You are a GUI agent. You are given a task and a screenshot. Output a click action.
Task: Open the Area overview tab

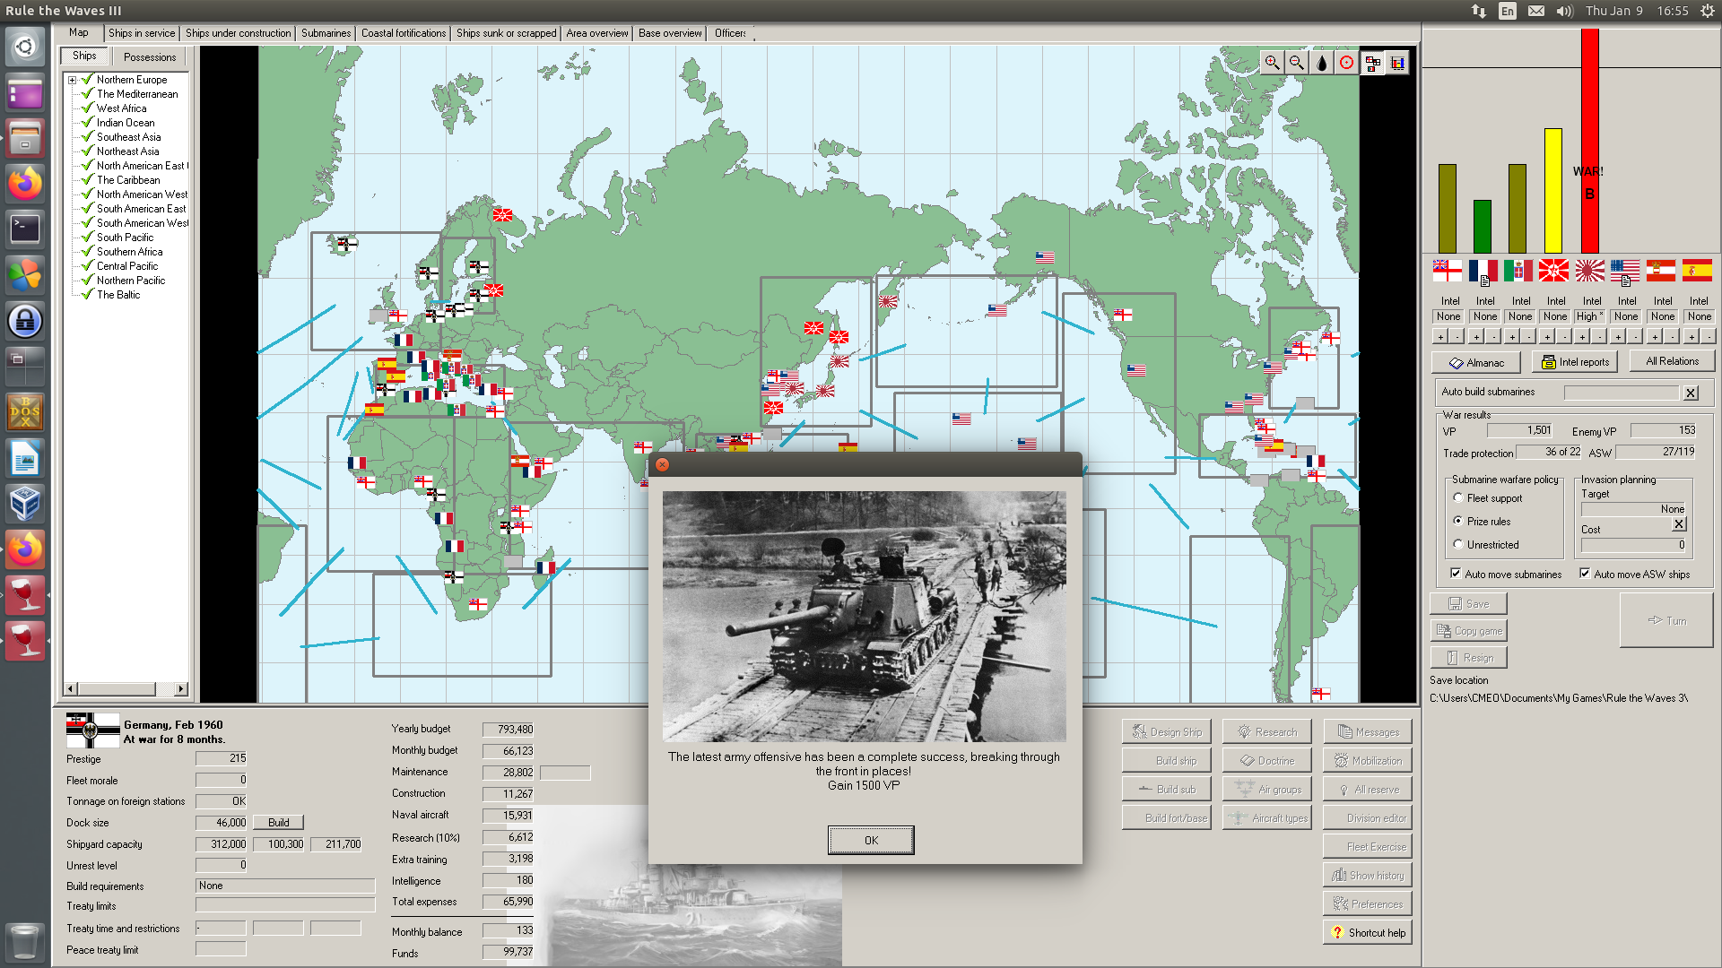597,33
